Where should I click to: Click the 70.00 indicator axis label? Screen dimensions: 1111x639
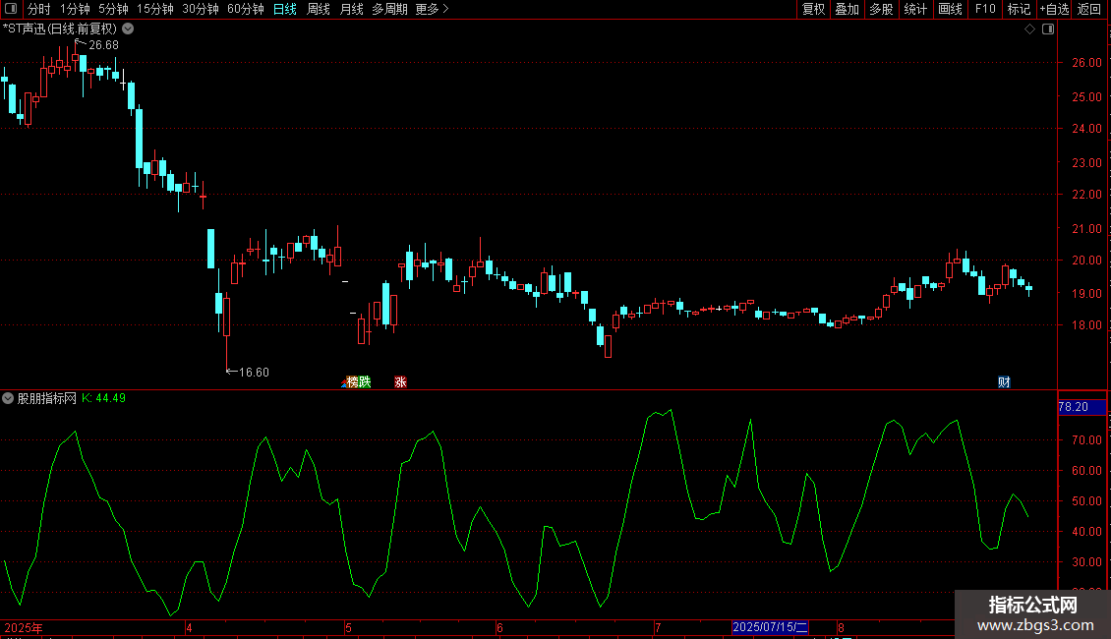(1086, 440)
